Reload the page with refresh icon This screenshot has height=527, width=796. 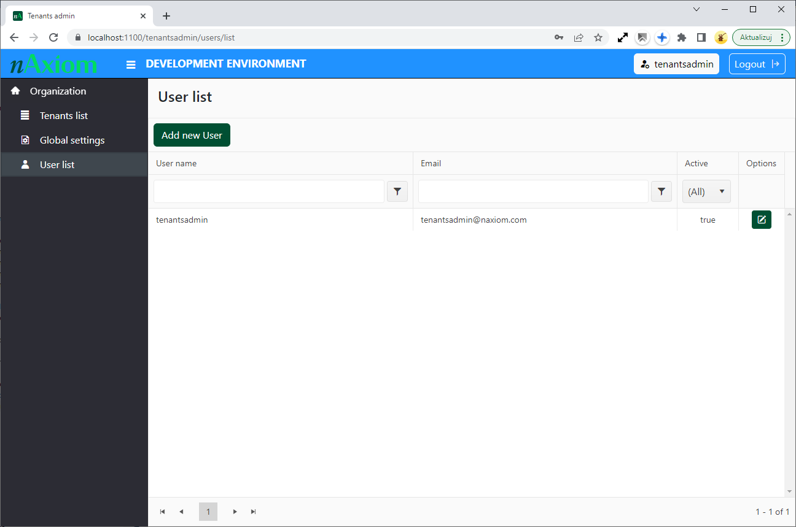(53, 37)
